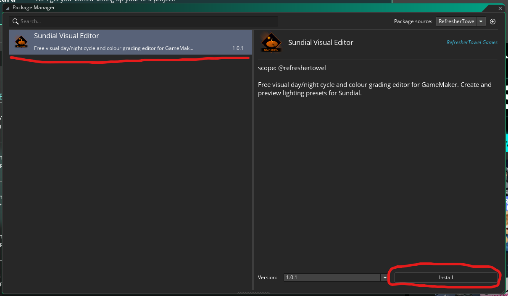Add a new package source with plus icon
This screenshot has height=296, width=508.
(x=493, y=21)
